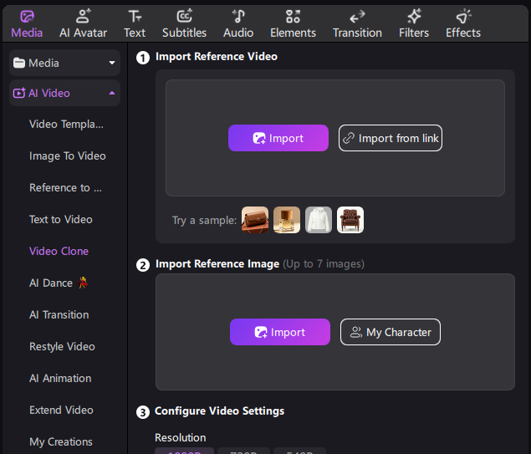Click Import from link button

click(391, 138)
